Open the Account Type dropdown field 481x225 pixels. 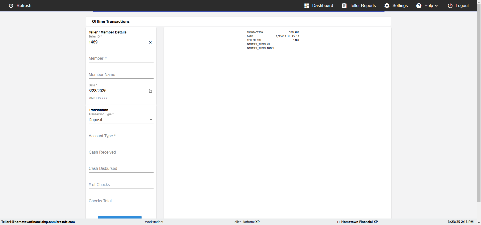[x=121, y=136]
